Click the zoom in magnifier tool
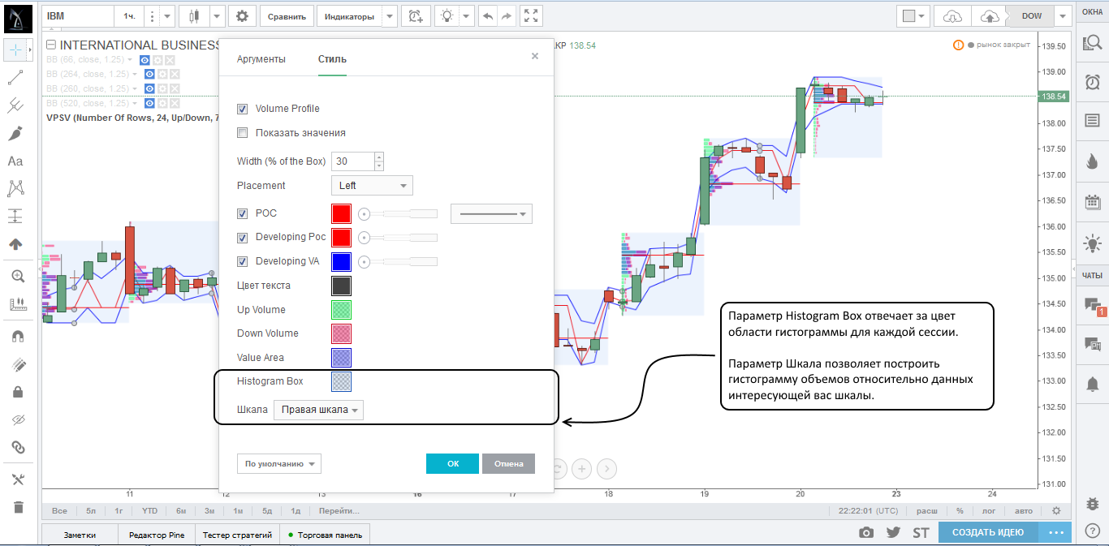Image resolution: width=1109 pixels, height=546 pixels. [x=18, y=276]
